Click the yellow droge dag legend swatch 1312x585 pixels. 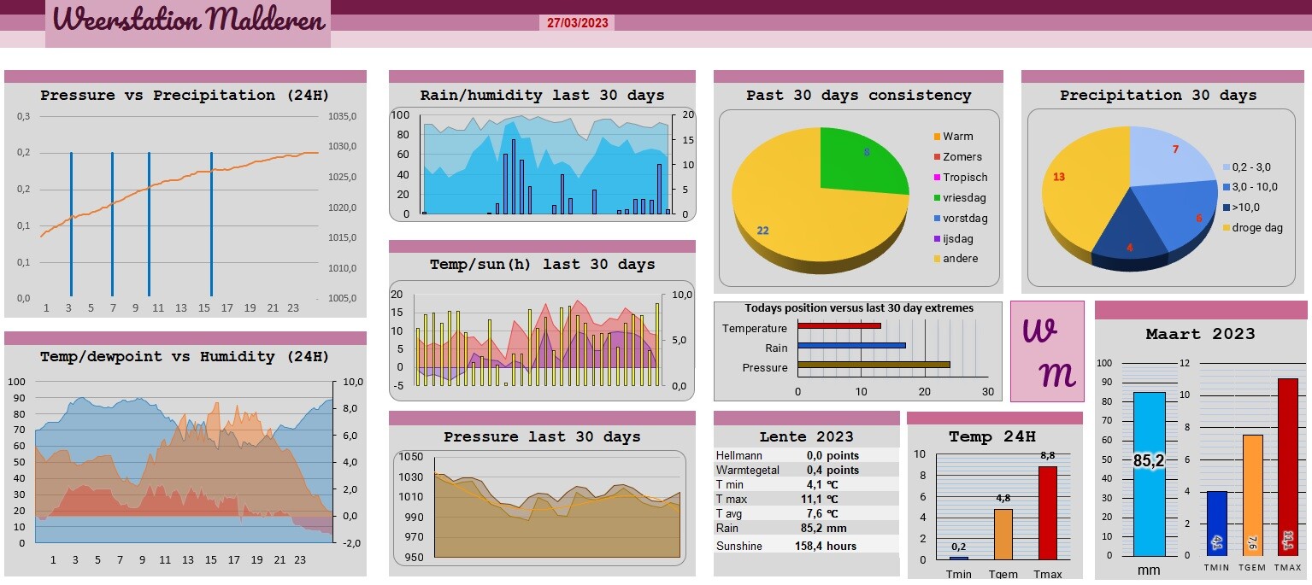tap(1227, 228)
